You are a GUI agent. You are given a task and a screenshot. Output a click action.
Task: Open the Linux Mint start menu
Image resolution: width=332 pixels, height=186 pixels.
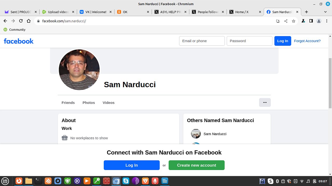[x=5, y=181]
